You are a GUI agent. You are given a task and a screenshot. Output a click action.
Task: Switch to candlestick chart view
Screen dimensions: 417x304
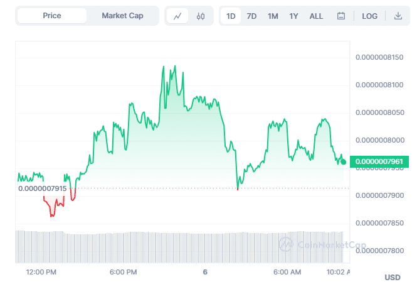[x=201, y=16]
